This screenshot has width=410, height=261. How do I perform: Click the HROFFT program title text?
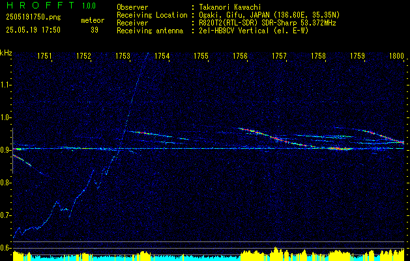pos(40,5)
